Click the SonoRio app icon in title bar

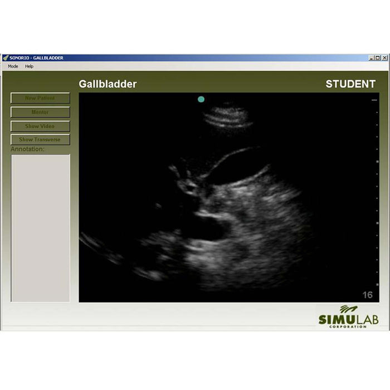coord(6,58)
